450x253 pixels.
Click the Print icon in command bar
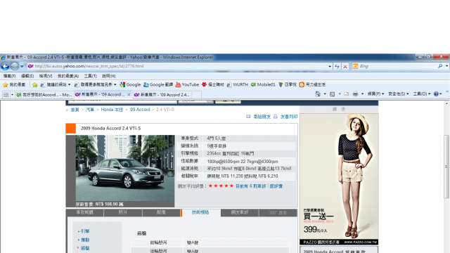coord(355,93)
